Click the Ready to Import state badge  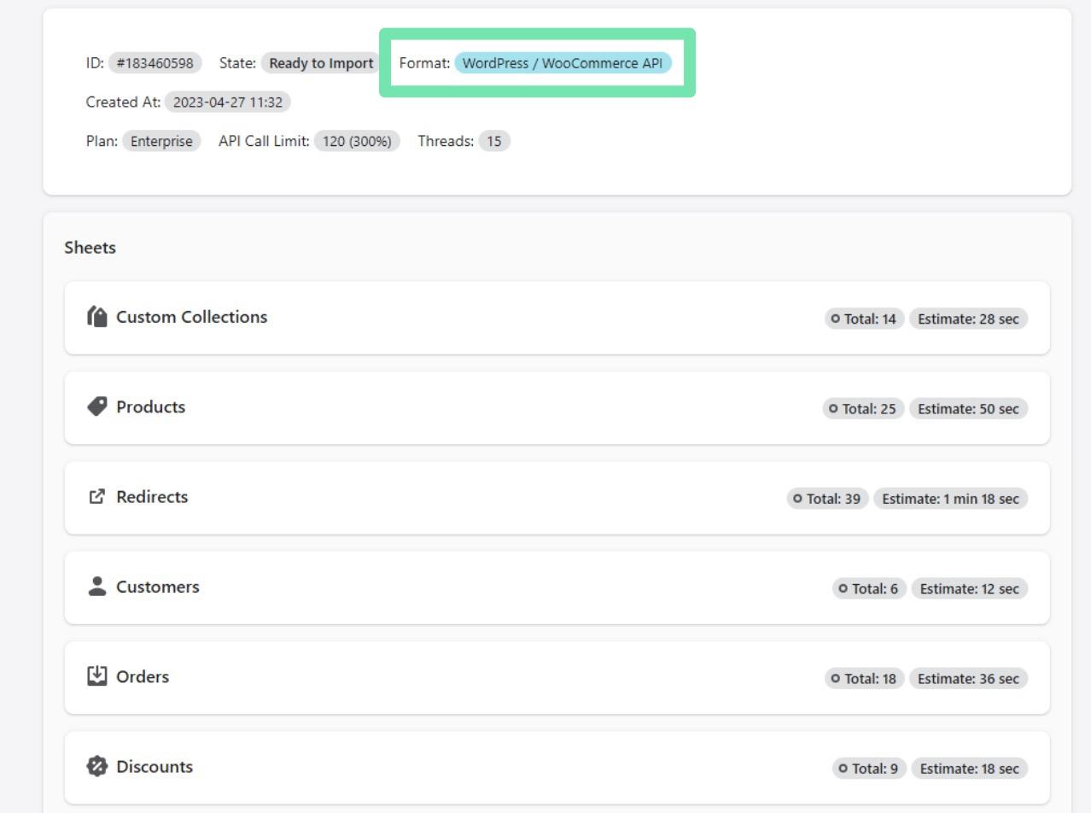pyautogui.click(x=319, y=62)
